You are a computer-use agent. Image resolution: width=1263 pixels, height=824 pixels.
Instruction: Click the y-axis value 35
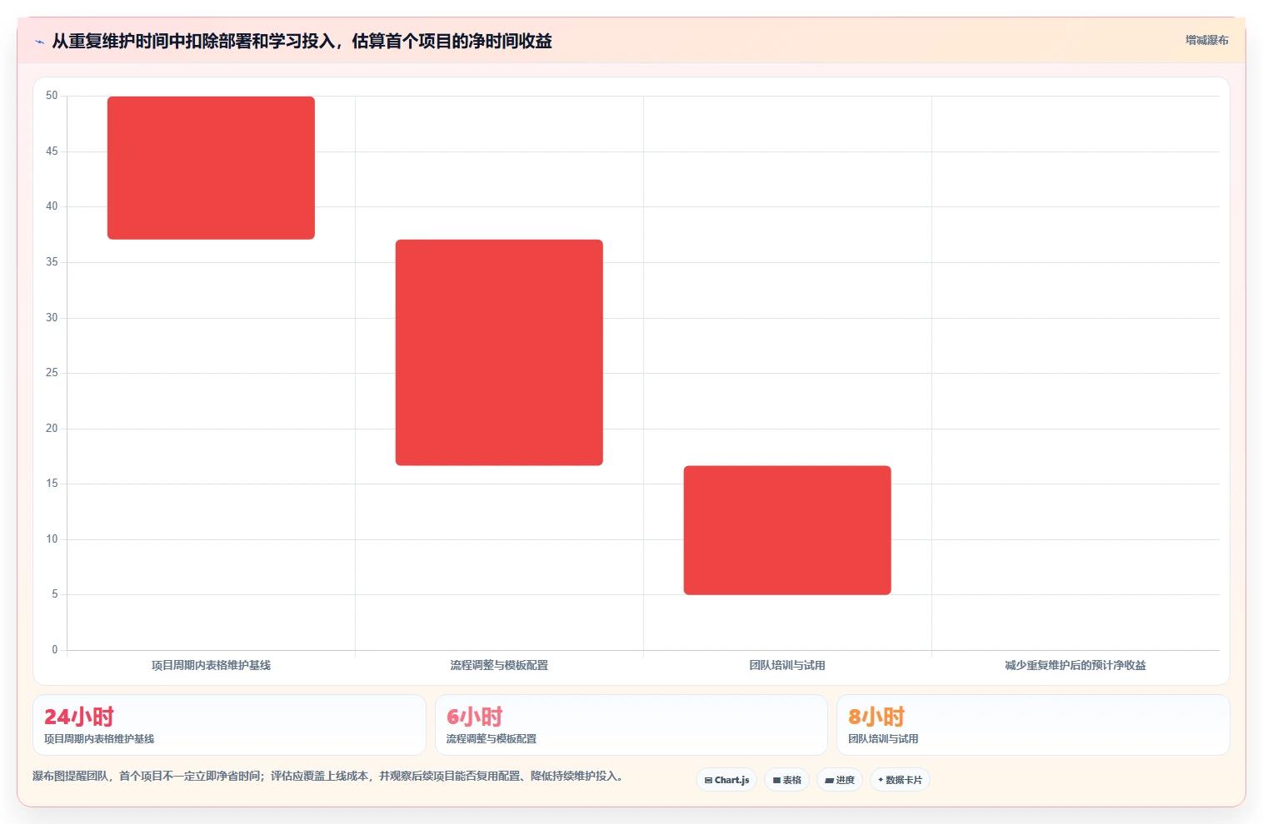click(x=52, y=262)
